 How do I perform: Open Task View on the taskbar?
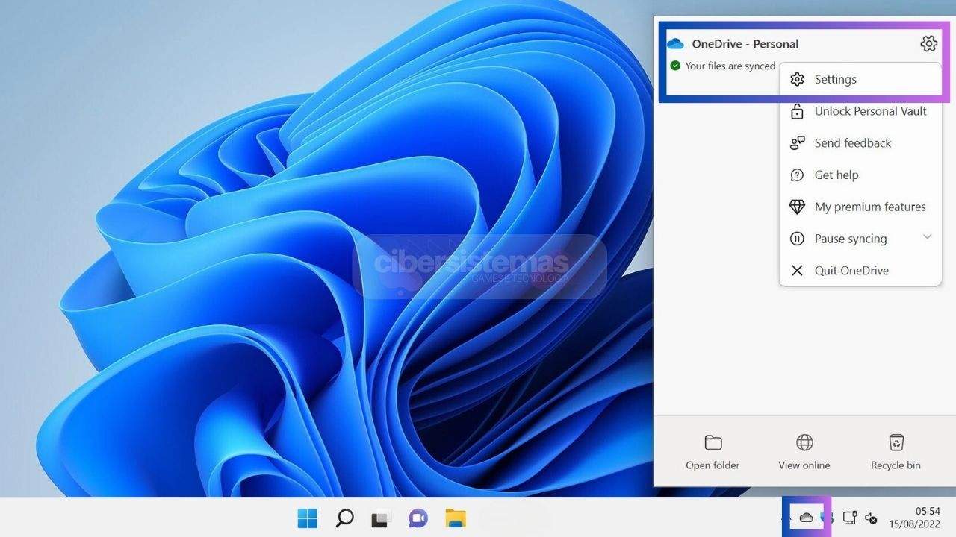[382, 518]
